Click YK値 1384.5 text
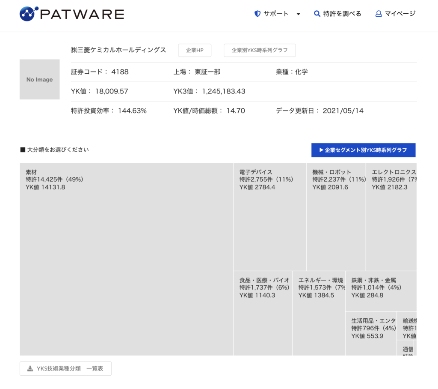Screen dimensions: 438x389 tap(316, 295)
